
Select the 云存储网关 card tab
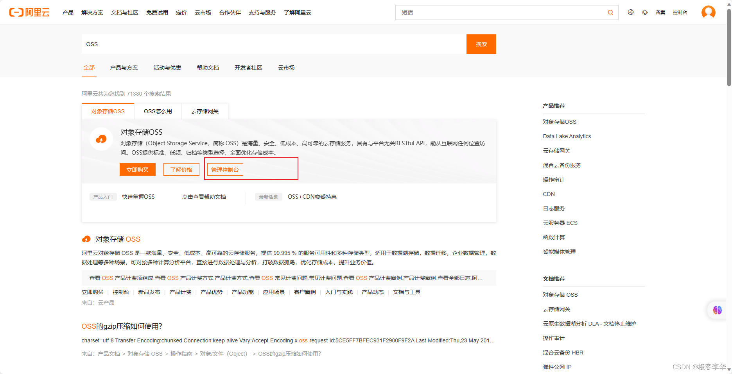click(205, 111)
